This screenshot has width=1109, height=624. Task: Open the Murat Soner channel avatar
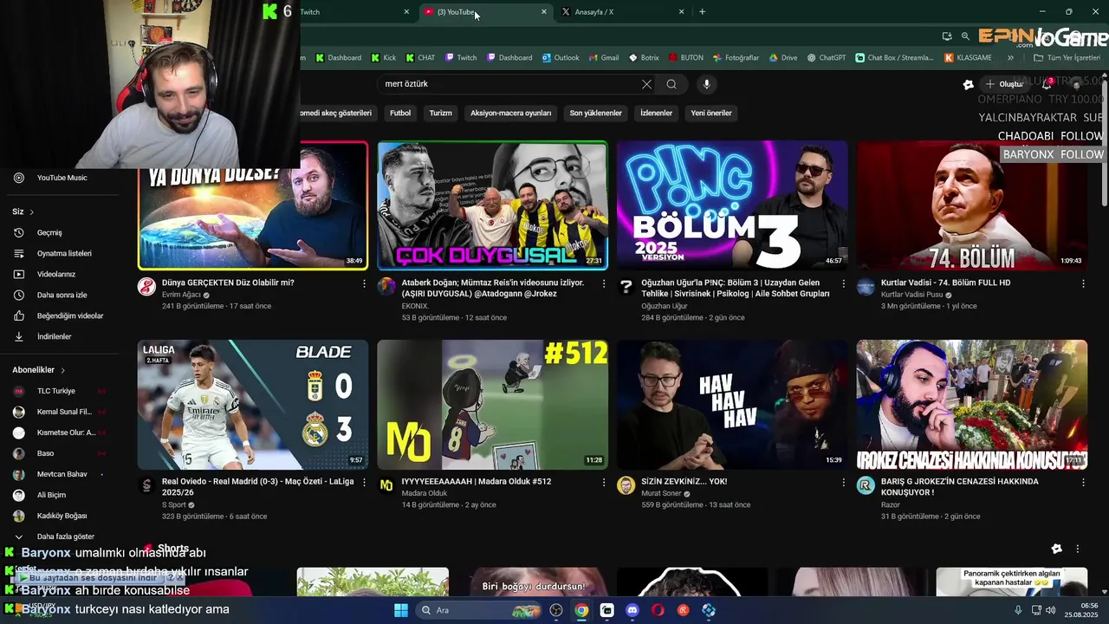tap(626, 485)
